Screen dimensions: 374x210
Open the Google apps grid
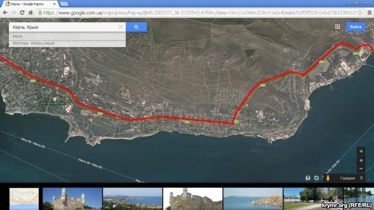338,27
